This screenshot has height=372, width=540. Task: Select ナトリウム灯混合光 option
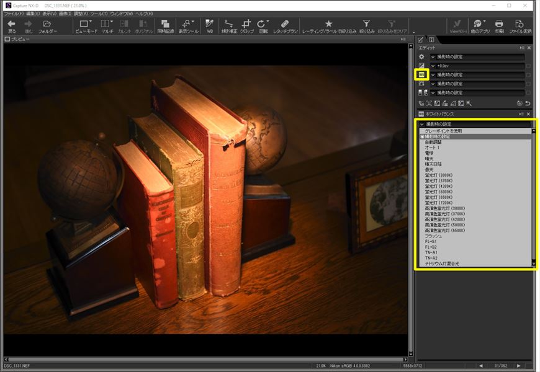pos(475,263)
